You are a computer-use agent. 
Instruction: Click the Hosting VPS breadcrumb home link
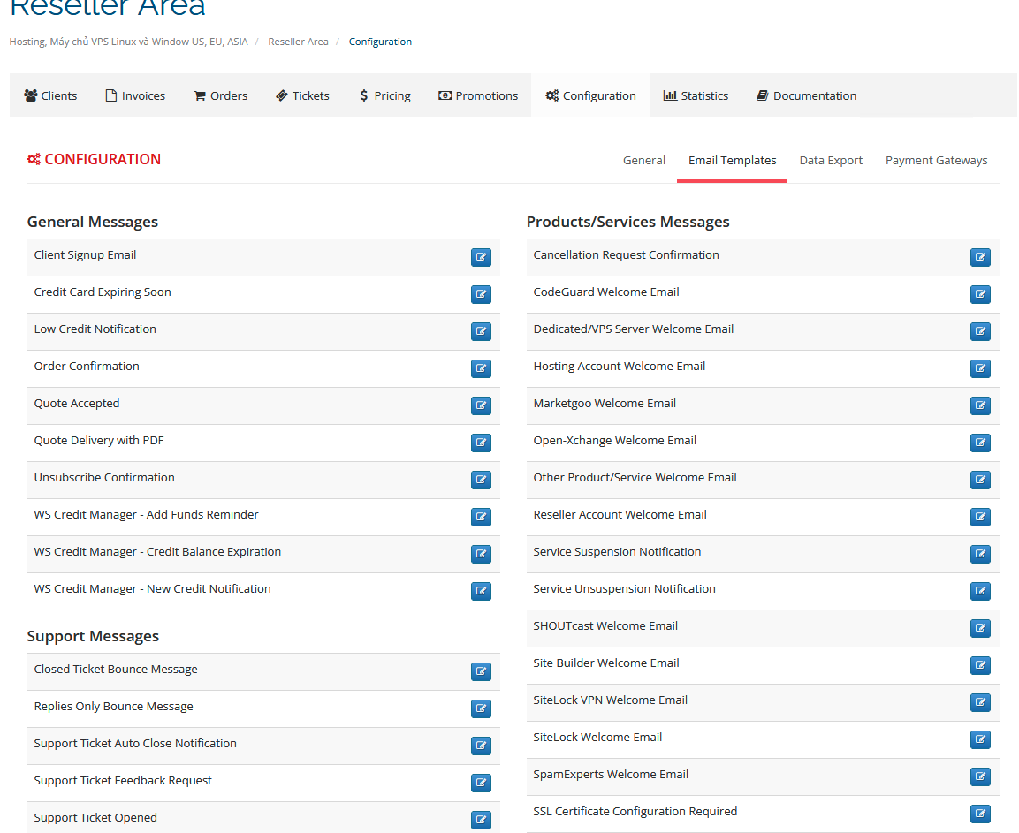pyautogui.click(x=128, y=42)
